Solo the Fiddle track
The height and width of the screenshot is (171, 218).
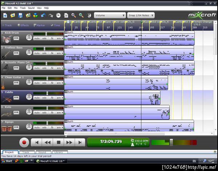(x=44, y=98)
